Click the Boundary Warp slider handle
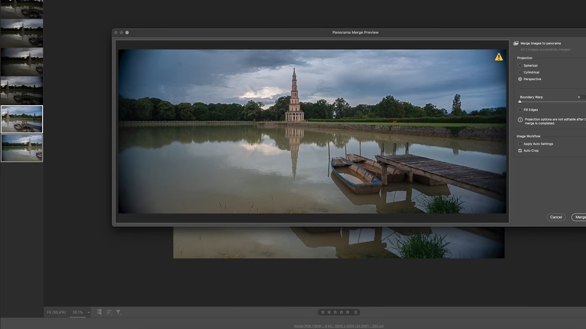The width and height of the screenshot is (586, 329). coord(520,102)
